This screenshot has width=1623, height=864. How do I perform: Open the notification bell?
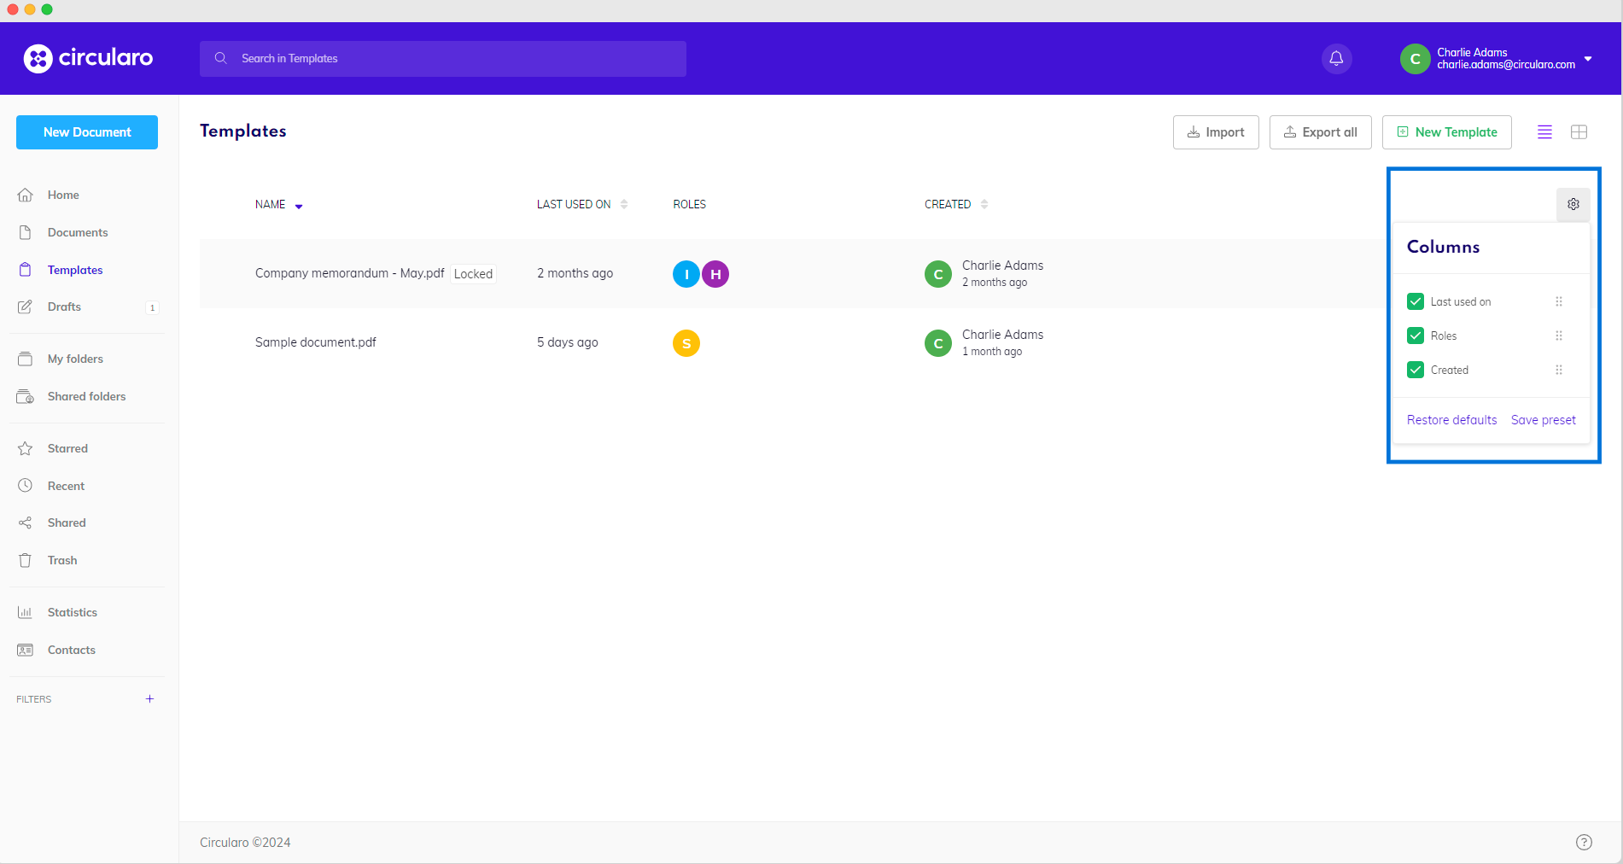point(1336,58)
